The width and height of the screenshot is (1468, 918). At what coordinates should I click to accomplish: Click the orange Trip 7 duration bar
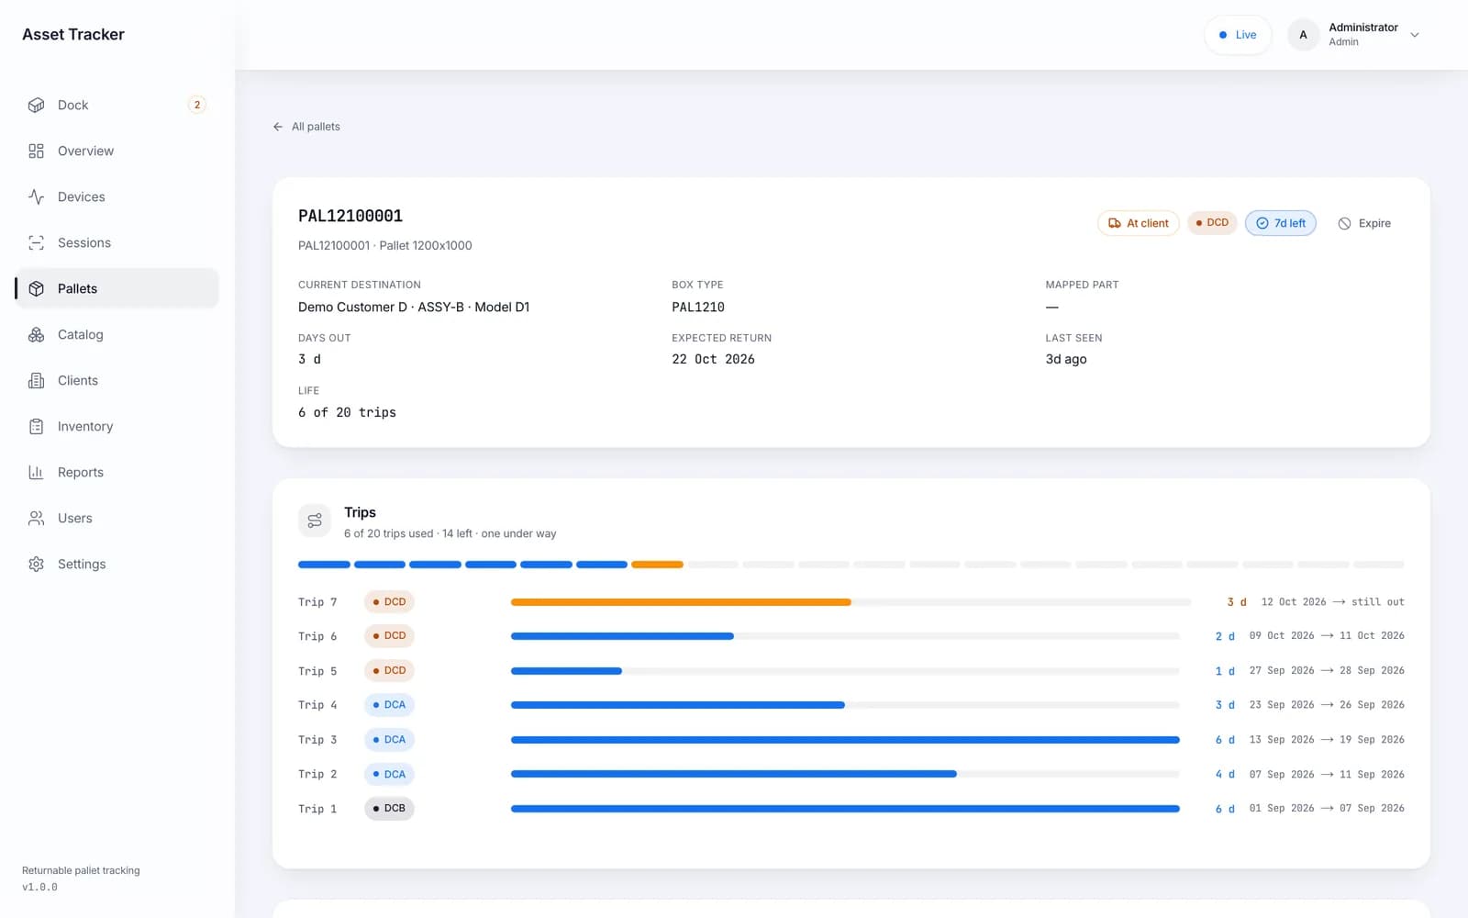681,602
